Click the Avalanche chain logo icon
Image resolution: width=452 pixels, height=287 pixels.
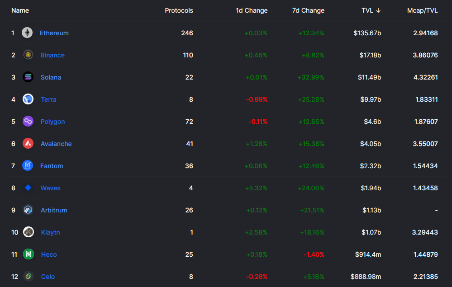28,144
